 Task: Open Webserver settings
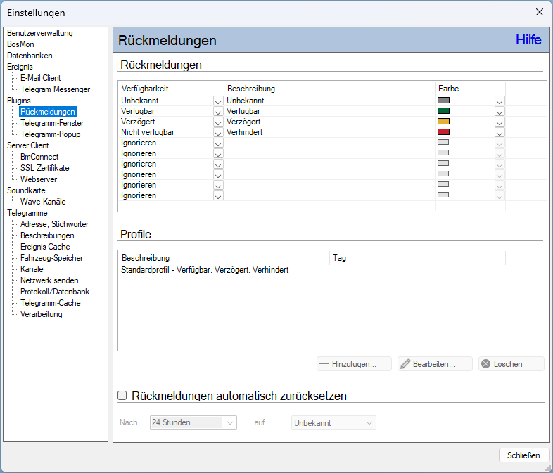pyautogui.click(x=39, y=179)
